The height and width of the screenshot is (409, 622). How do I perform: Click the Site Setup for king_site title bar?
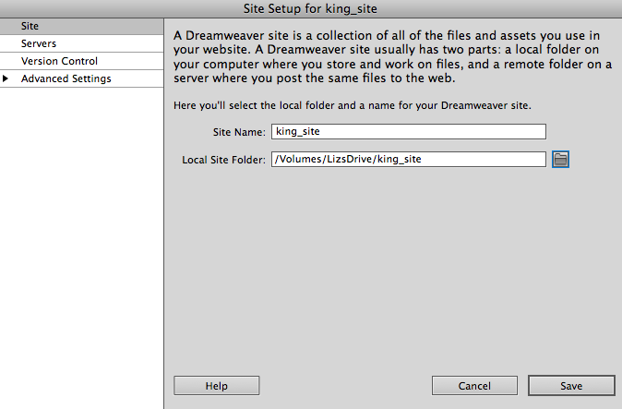coord(311,8)
